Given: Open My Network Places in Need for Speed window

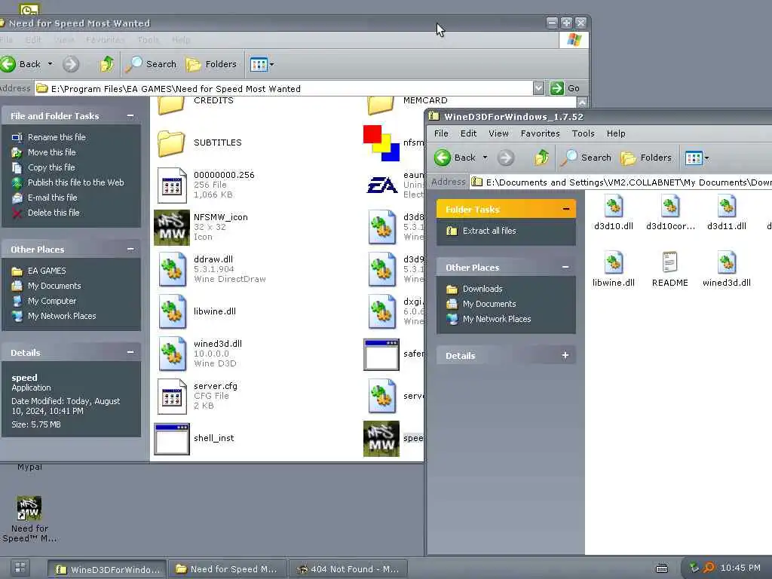Looking at the screenshot, I should 62,316.
